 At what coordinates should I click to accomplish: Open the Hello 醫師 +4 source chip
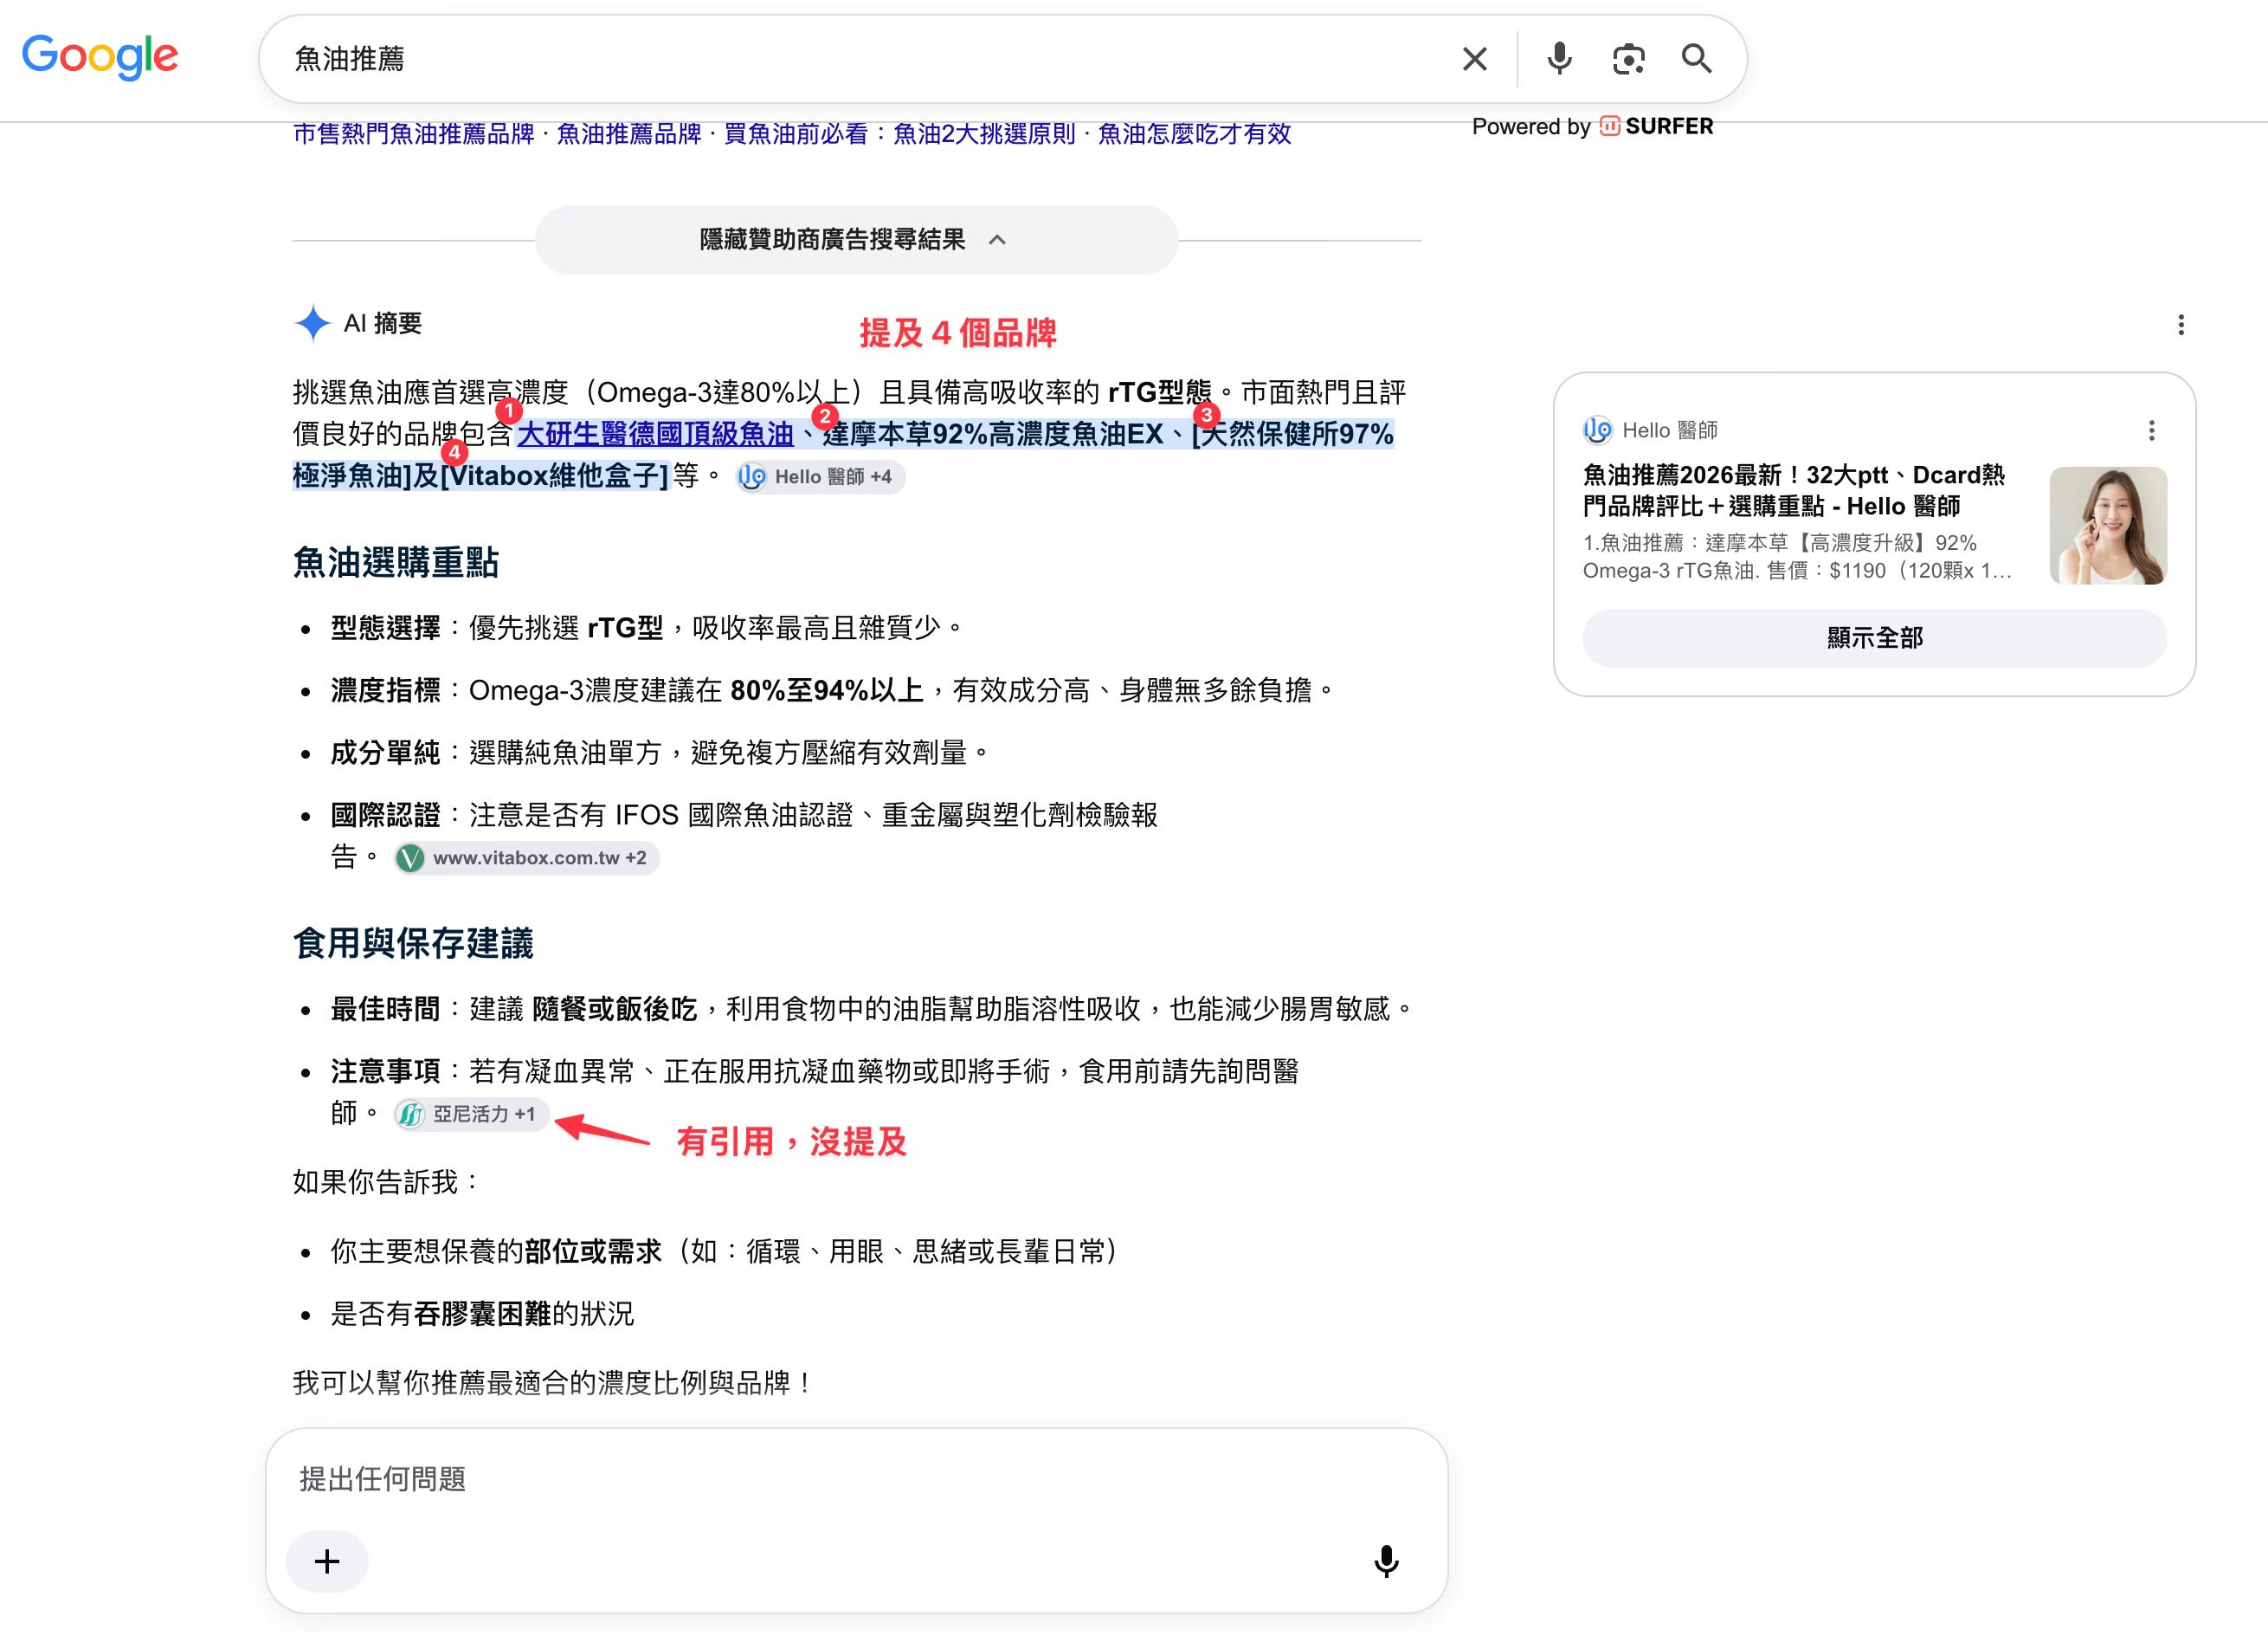pyautogui.click(x=820, y=477)
